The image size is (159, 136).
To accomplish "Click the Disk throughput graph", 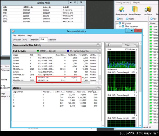I will (121, 60).
